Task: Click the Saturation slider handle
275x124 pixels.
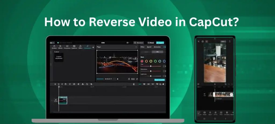Action: (151, 71)
